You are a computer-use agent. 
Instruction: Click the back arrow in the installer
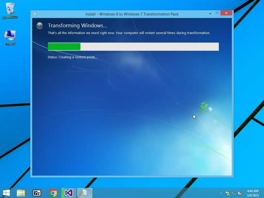coord(39,26)
